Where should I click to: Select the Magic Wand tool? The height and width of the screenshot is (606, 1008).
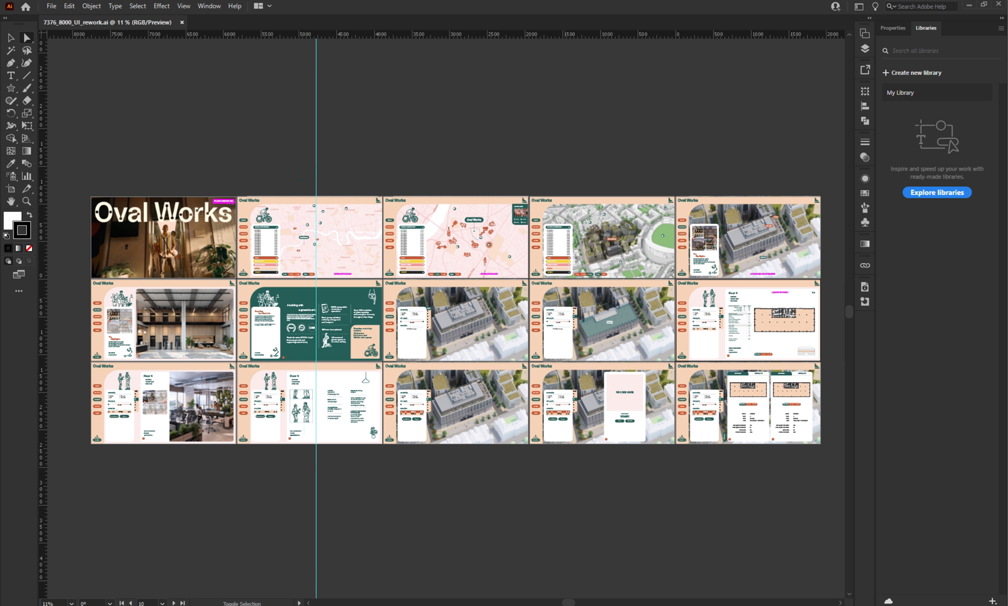pos(11,50)
